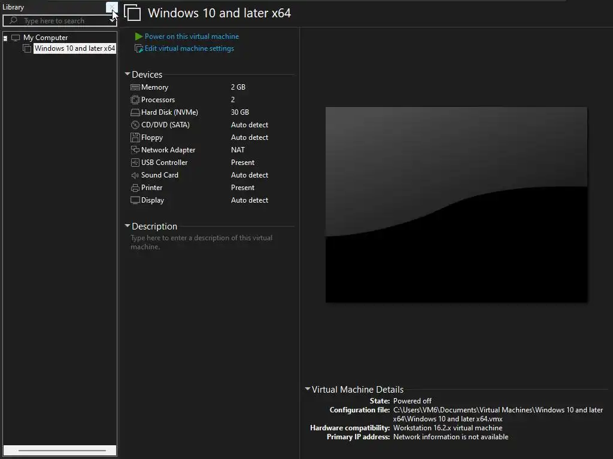The height and width of the screenshot is (459, 613).
Task: Click in the Library search field
Action: (60, 21)
